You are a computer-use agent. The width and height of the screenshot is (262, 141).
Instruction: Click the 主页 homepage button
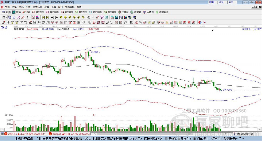tap(232, 2)
